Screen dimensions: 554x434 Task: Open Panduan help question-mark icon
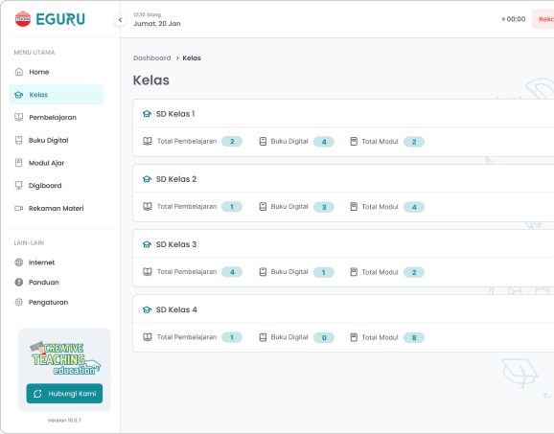point(19,283)
